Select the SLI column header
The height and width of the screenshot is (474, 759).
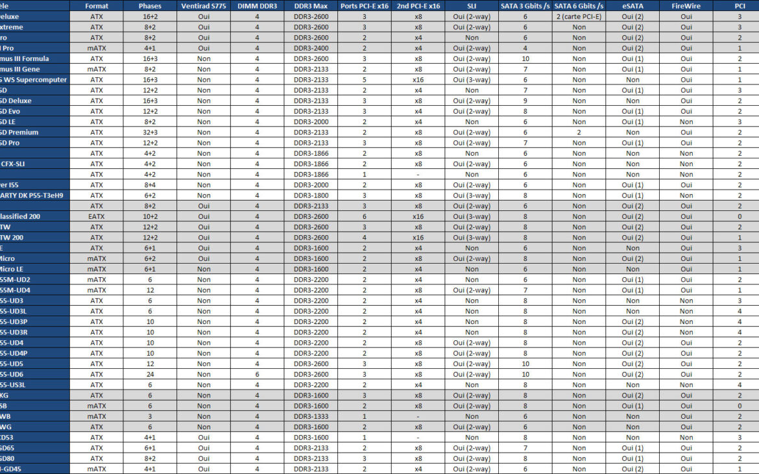click(x=471, y=6)
